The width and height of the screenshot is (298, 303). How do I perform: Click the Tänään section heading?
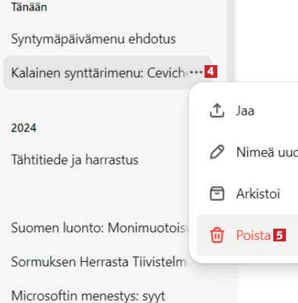(x=29, y=7)
